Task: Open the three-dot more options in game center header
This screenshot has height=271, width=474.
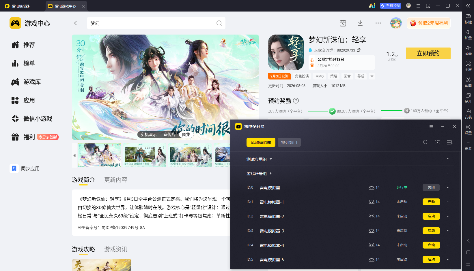Action: [378, 23]
